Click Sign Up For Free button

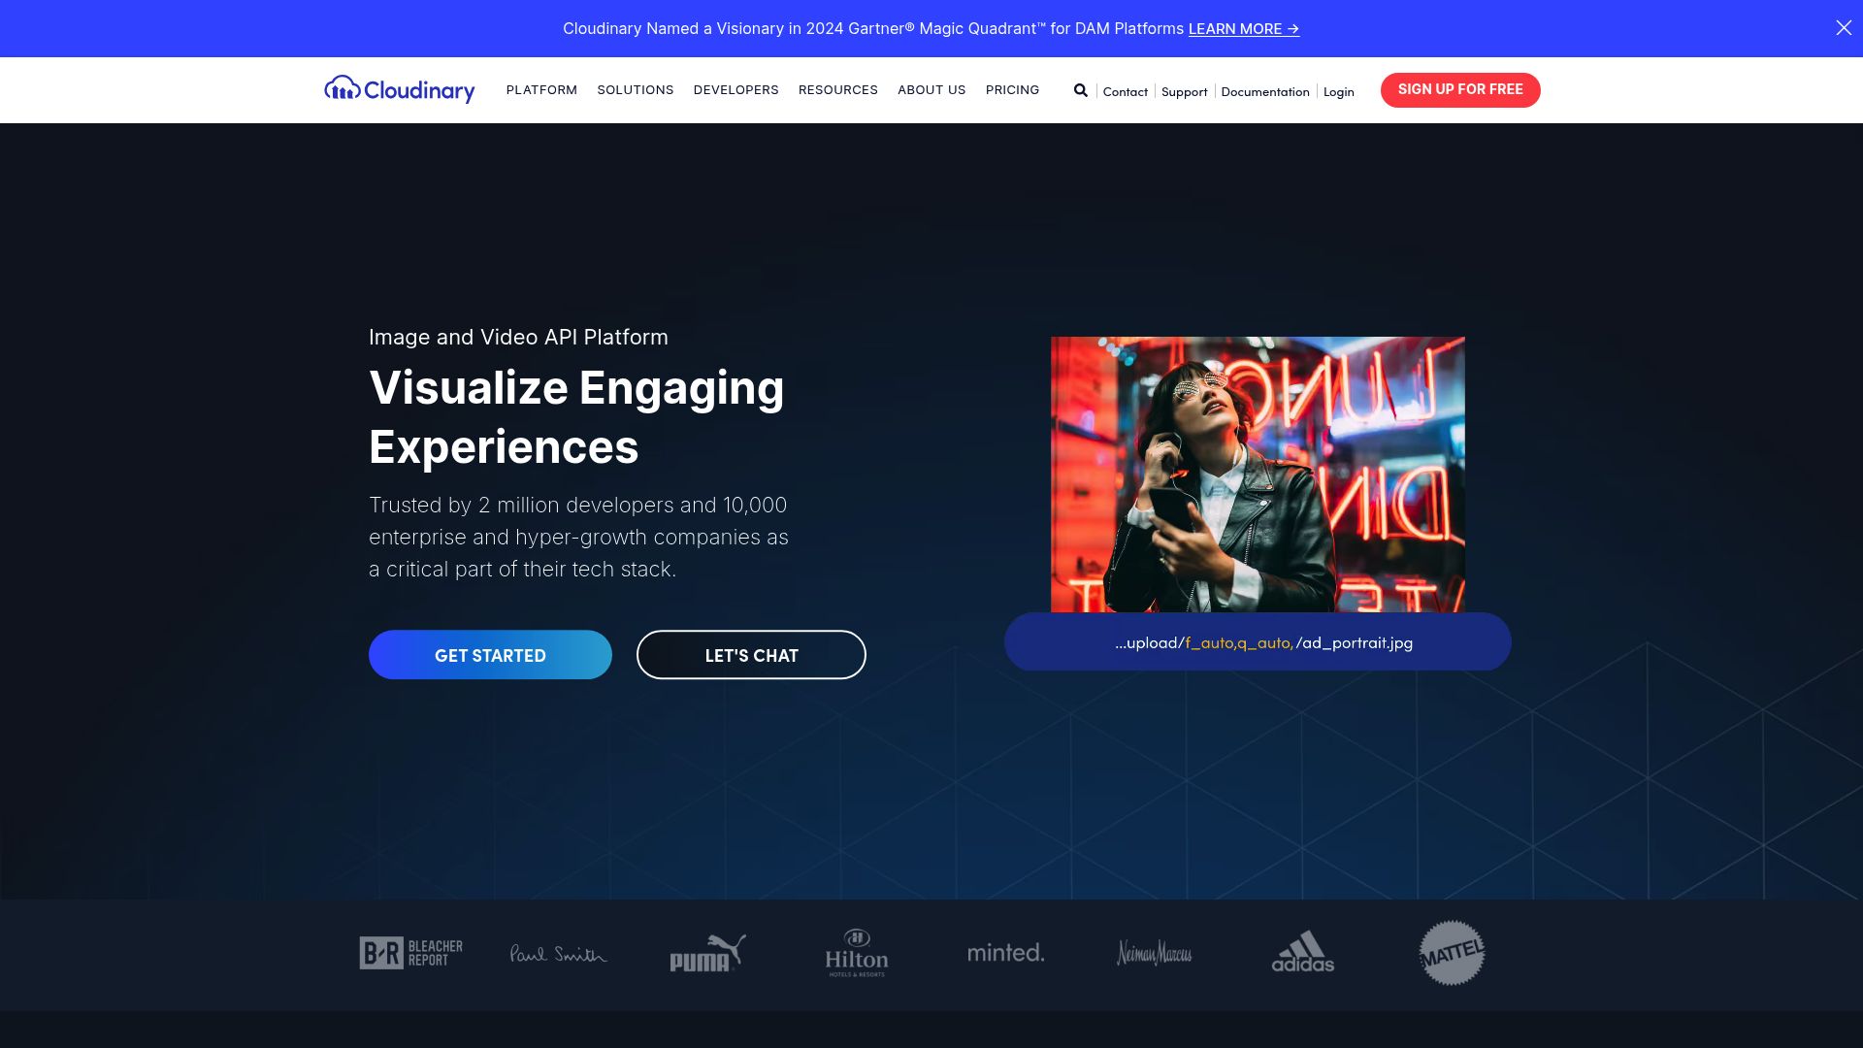(1460, 89)
